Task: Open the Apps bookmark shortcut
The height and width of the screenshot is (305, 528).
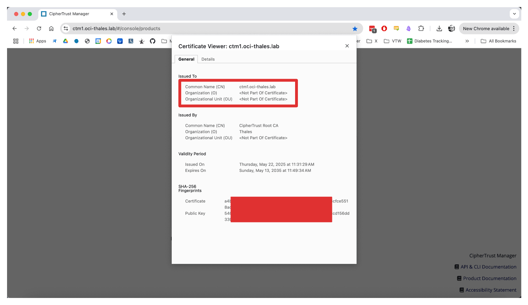Action: coord(38,41)
